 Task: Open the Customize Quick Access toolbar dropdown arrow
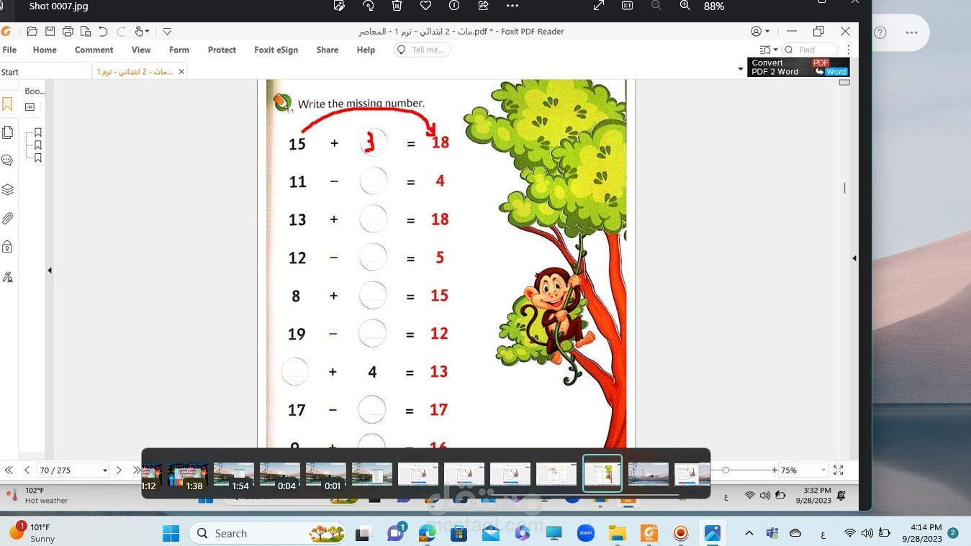click(x=167, y=32)
